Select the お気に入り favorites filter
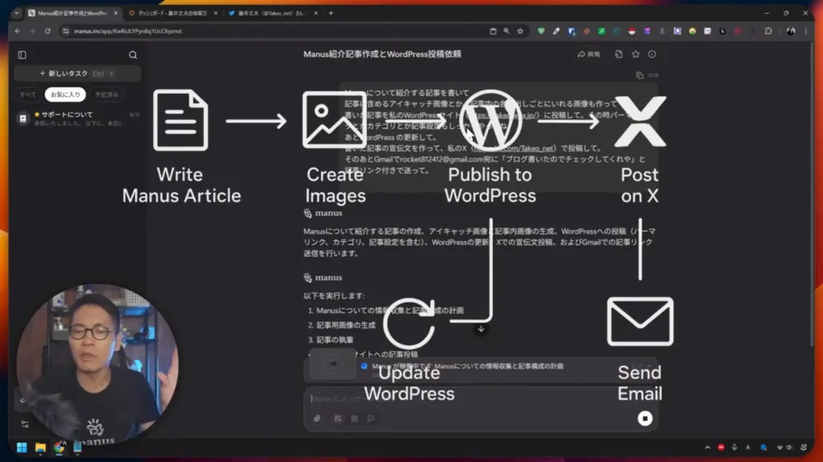 65,95
